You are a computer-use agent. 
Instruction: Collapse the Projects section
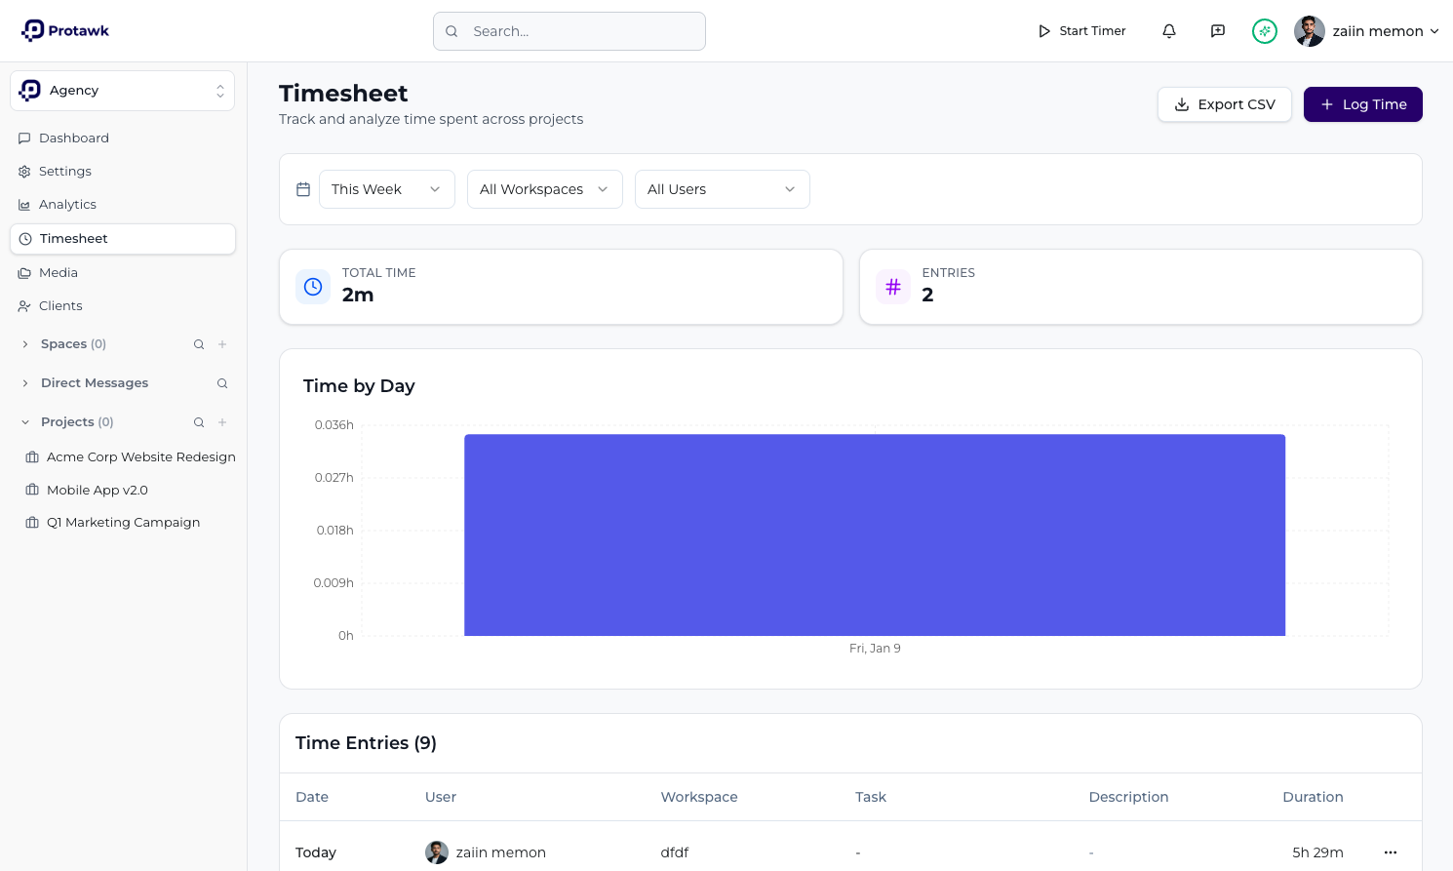(x=23, y=421)
